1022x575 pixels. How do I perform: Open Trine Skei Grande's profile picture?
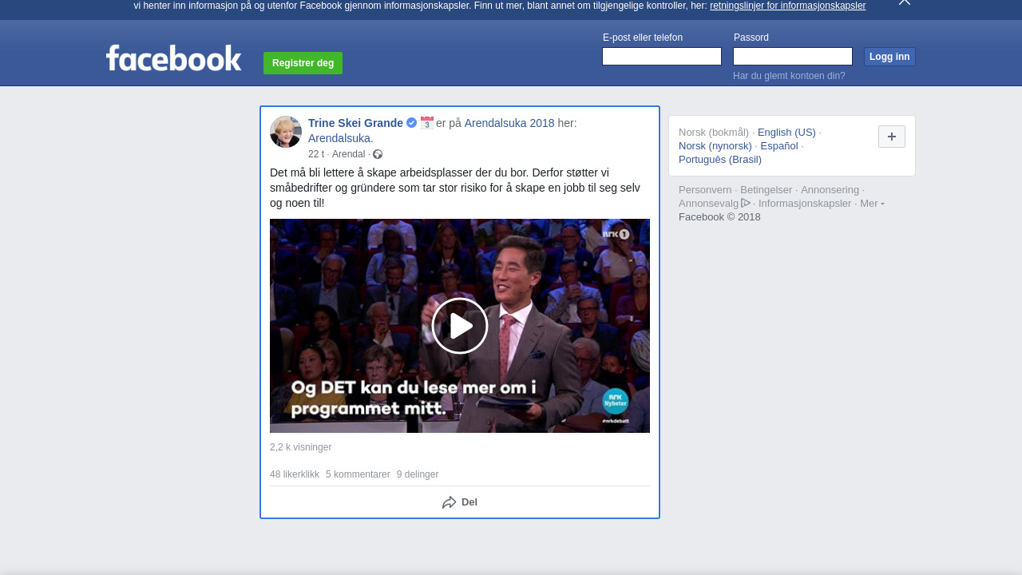pos(286,132)
